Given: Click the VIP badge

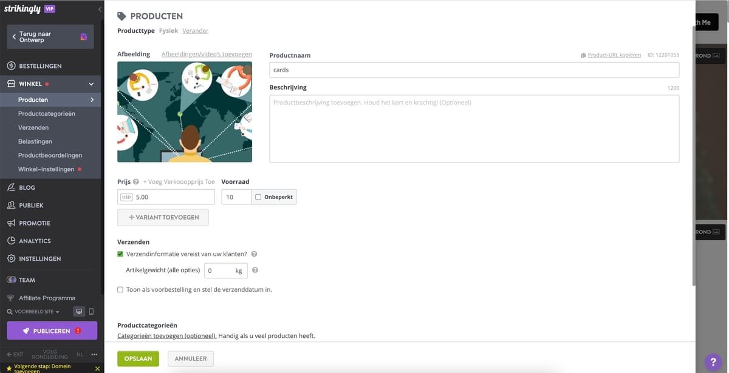Looking at the screenshot, I should 50,8.
